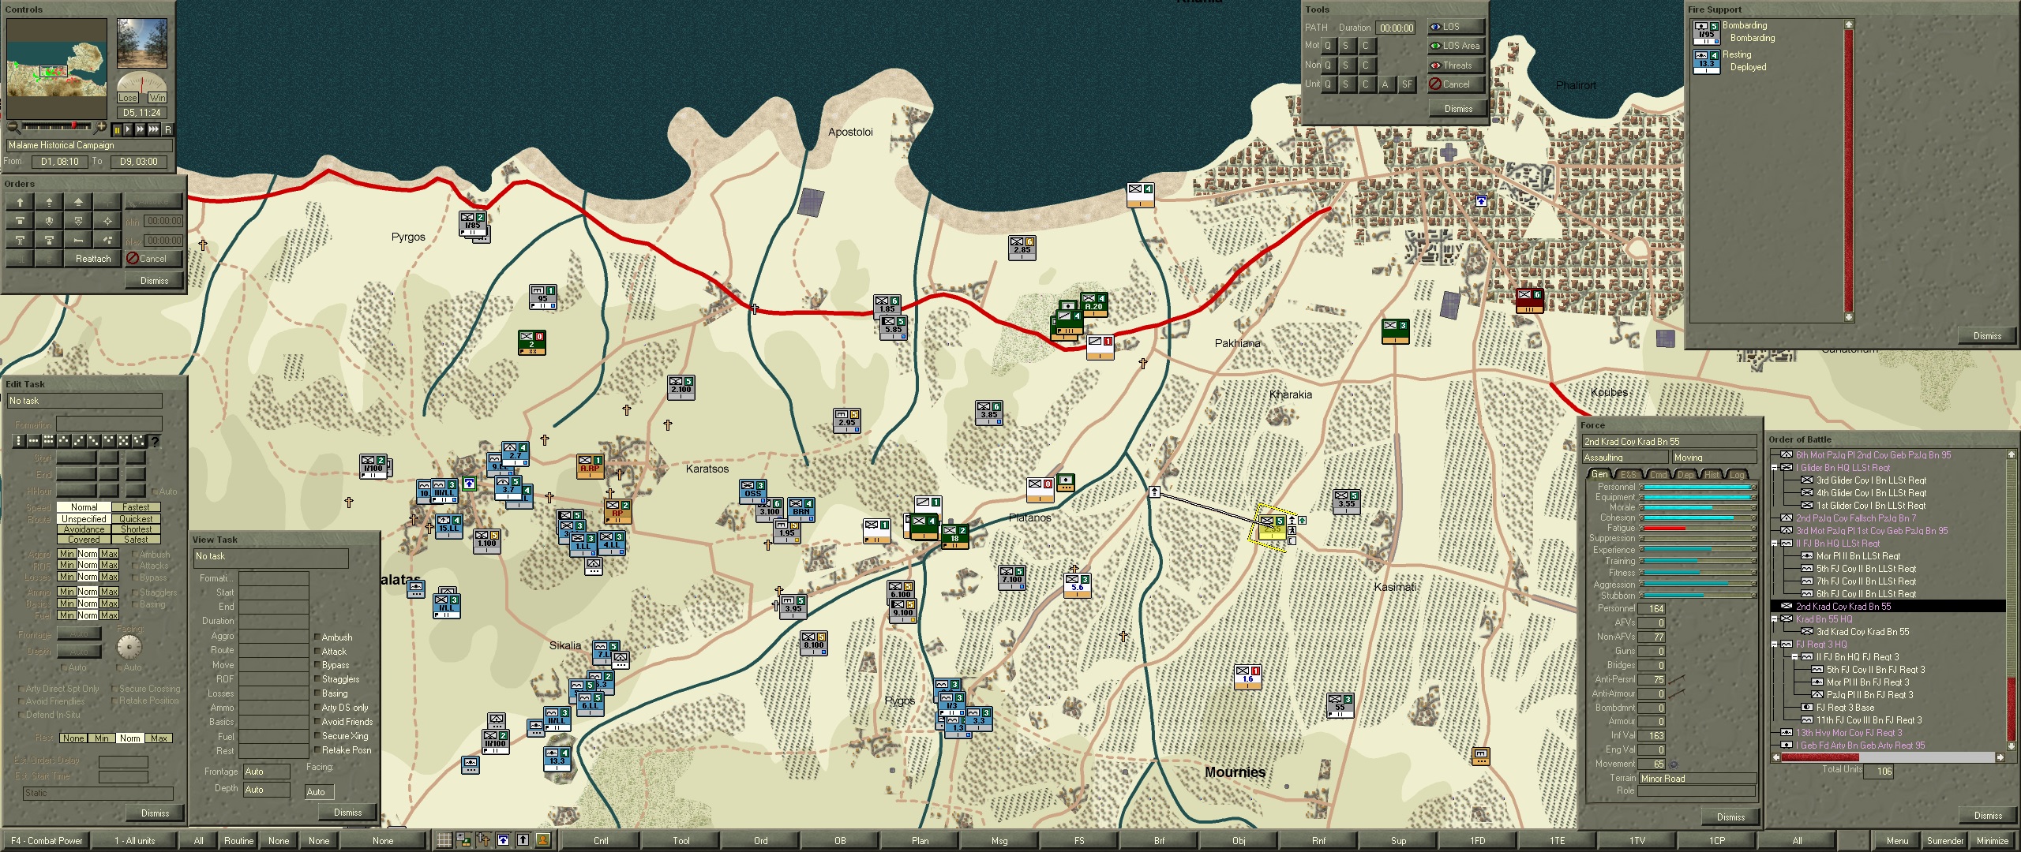The height and width of the screenshot is (852, 2021).
Task: Set fast forward double-arrow speed
Action: tap(141, 129)
